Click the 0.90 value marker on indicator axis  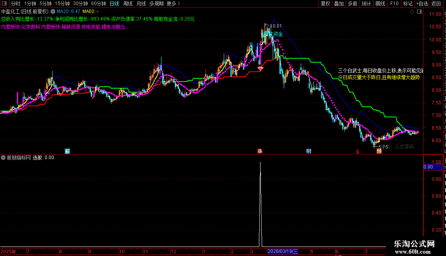[433, 167]
